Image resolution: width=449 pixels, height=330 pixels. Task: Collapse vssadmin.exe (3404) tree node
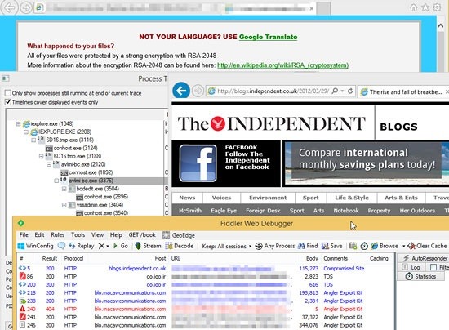pos(64,205)
